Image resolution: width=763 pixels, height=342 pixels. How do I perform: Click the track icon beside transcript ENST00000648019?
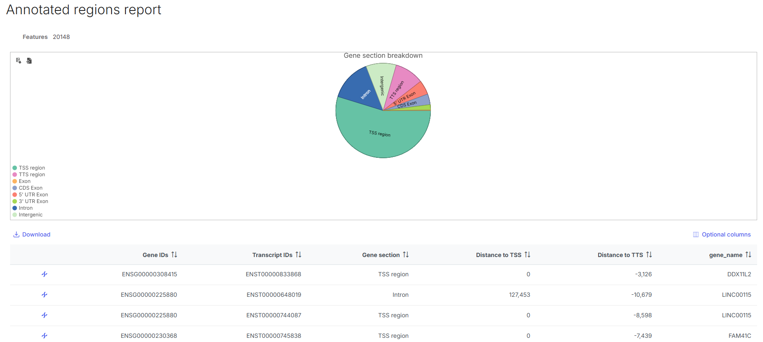click(x=44, y=295)
